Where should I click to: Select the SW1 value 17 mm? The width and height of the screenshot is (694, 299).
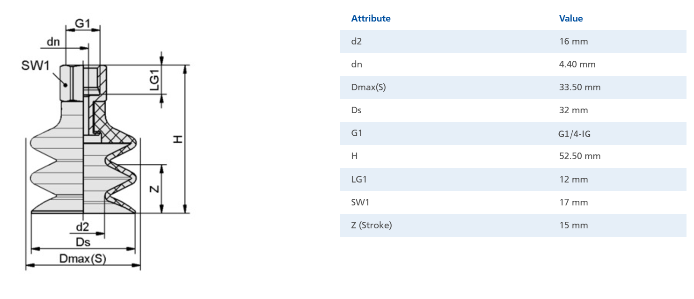click(x=573, y=203)
